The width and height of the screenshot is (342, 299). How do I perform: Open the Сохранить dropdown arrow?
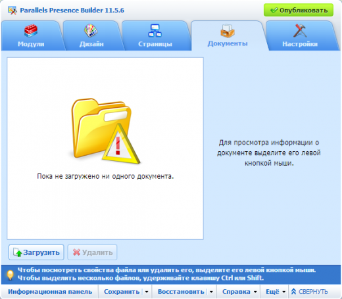147,292
